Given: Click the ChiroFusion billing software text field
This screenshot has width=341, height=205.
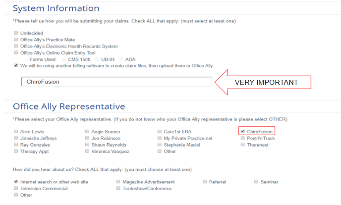Looking at the screenshot, I should point(116,82).
